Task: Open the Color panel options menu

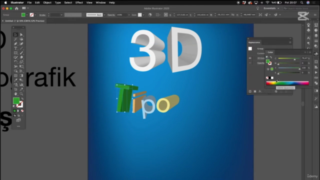Action: 310,52
